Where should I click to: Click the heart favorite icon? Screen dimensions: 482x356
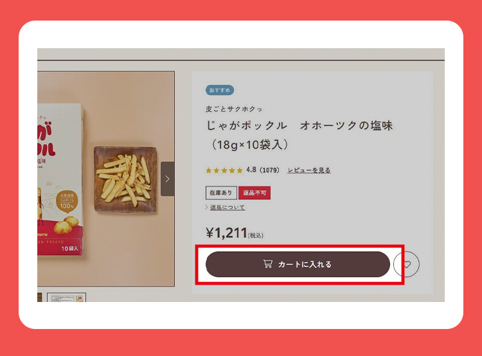pos(407,264)
